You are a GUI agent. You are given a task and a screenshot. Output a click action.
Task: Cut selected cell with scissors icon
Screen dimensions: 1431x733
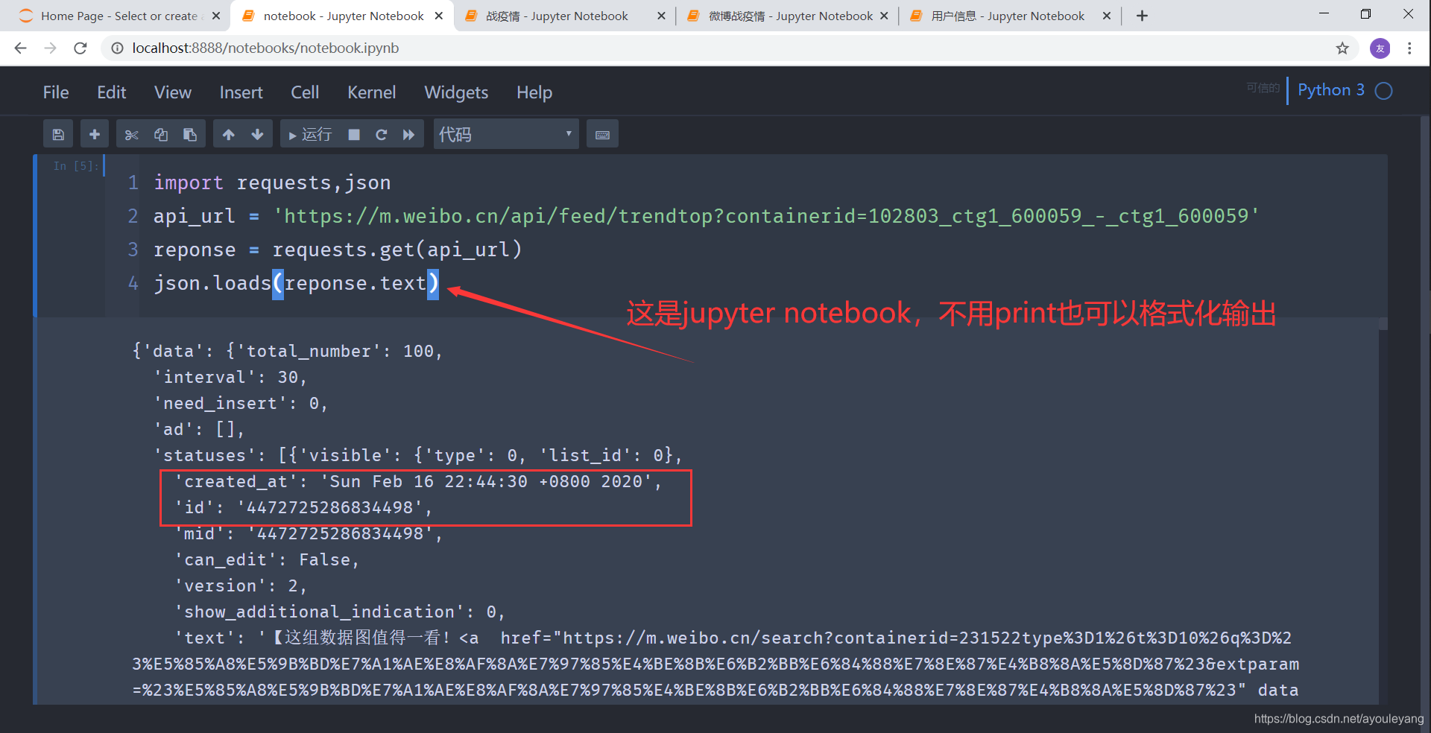point(132,135)
